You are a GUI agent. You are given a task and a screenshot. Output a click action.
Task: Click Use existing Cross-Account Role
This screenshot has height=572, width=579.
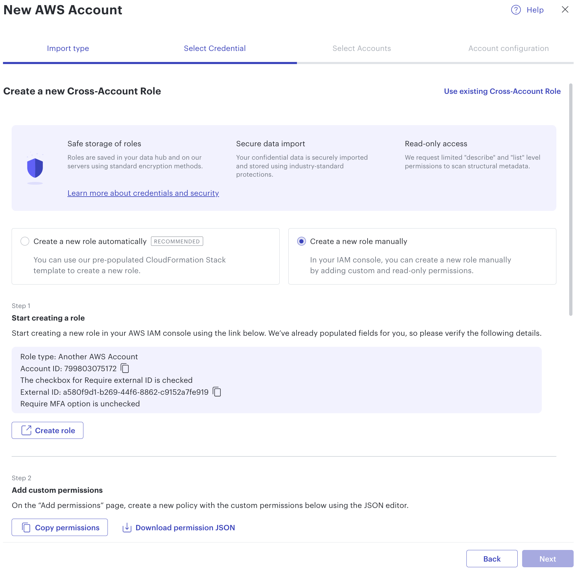pyautogui.click(x=502, y=91)
